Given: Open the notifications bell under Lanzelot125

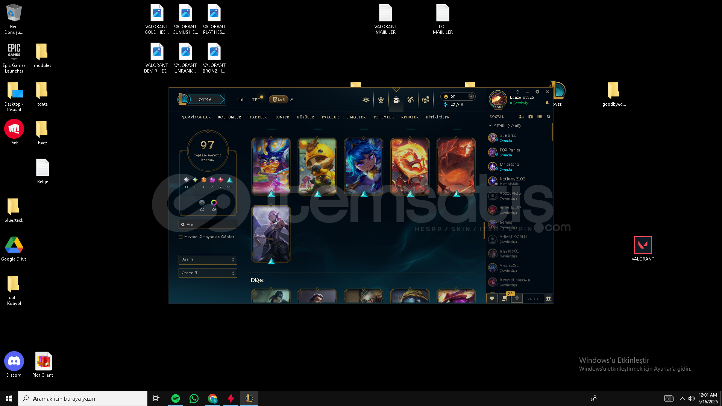Looking at the screenshot, I should pos(547,103).
